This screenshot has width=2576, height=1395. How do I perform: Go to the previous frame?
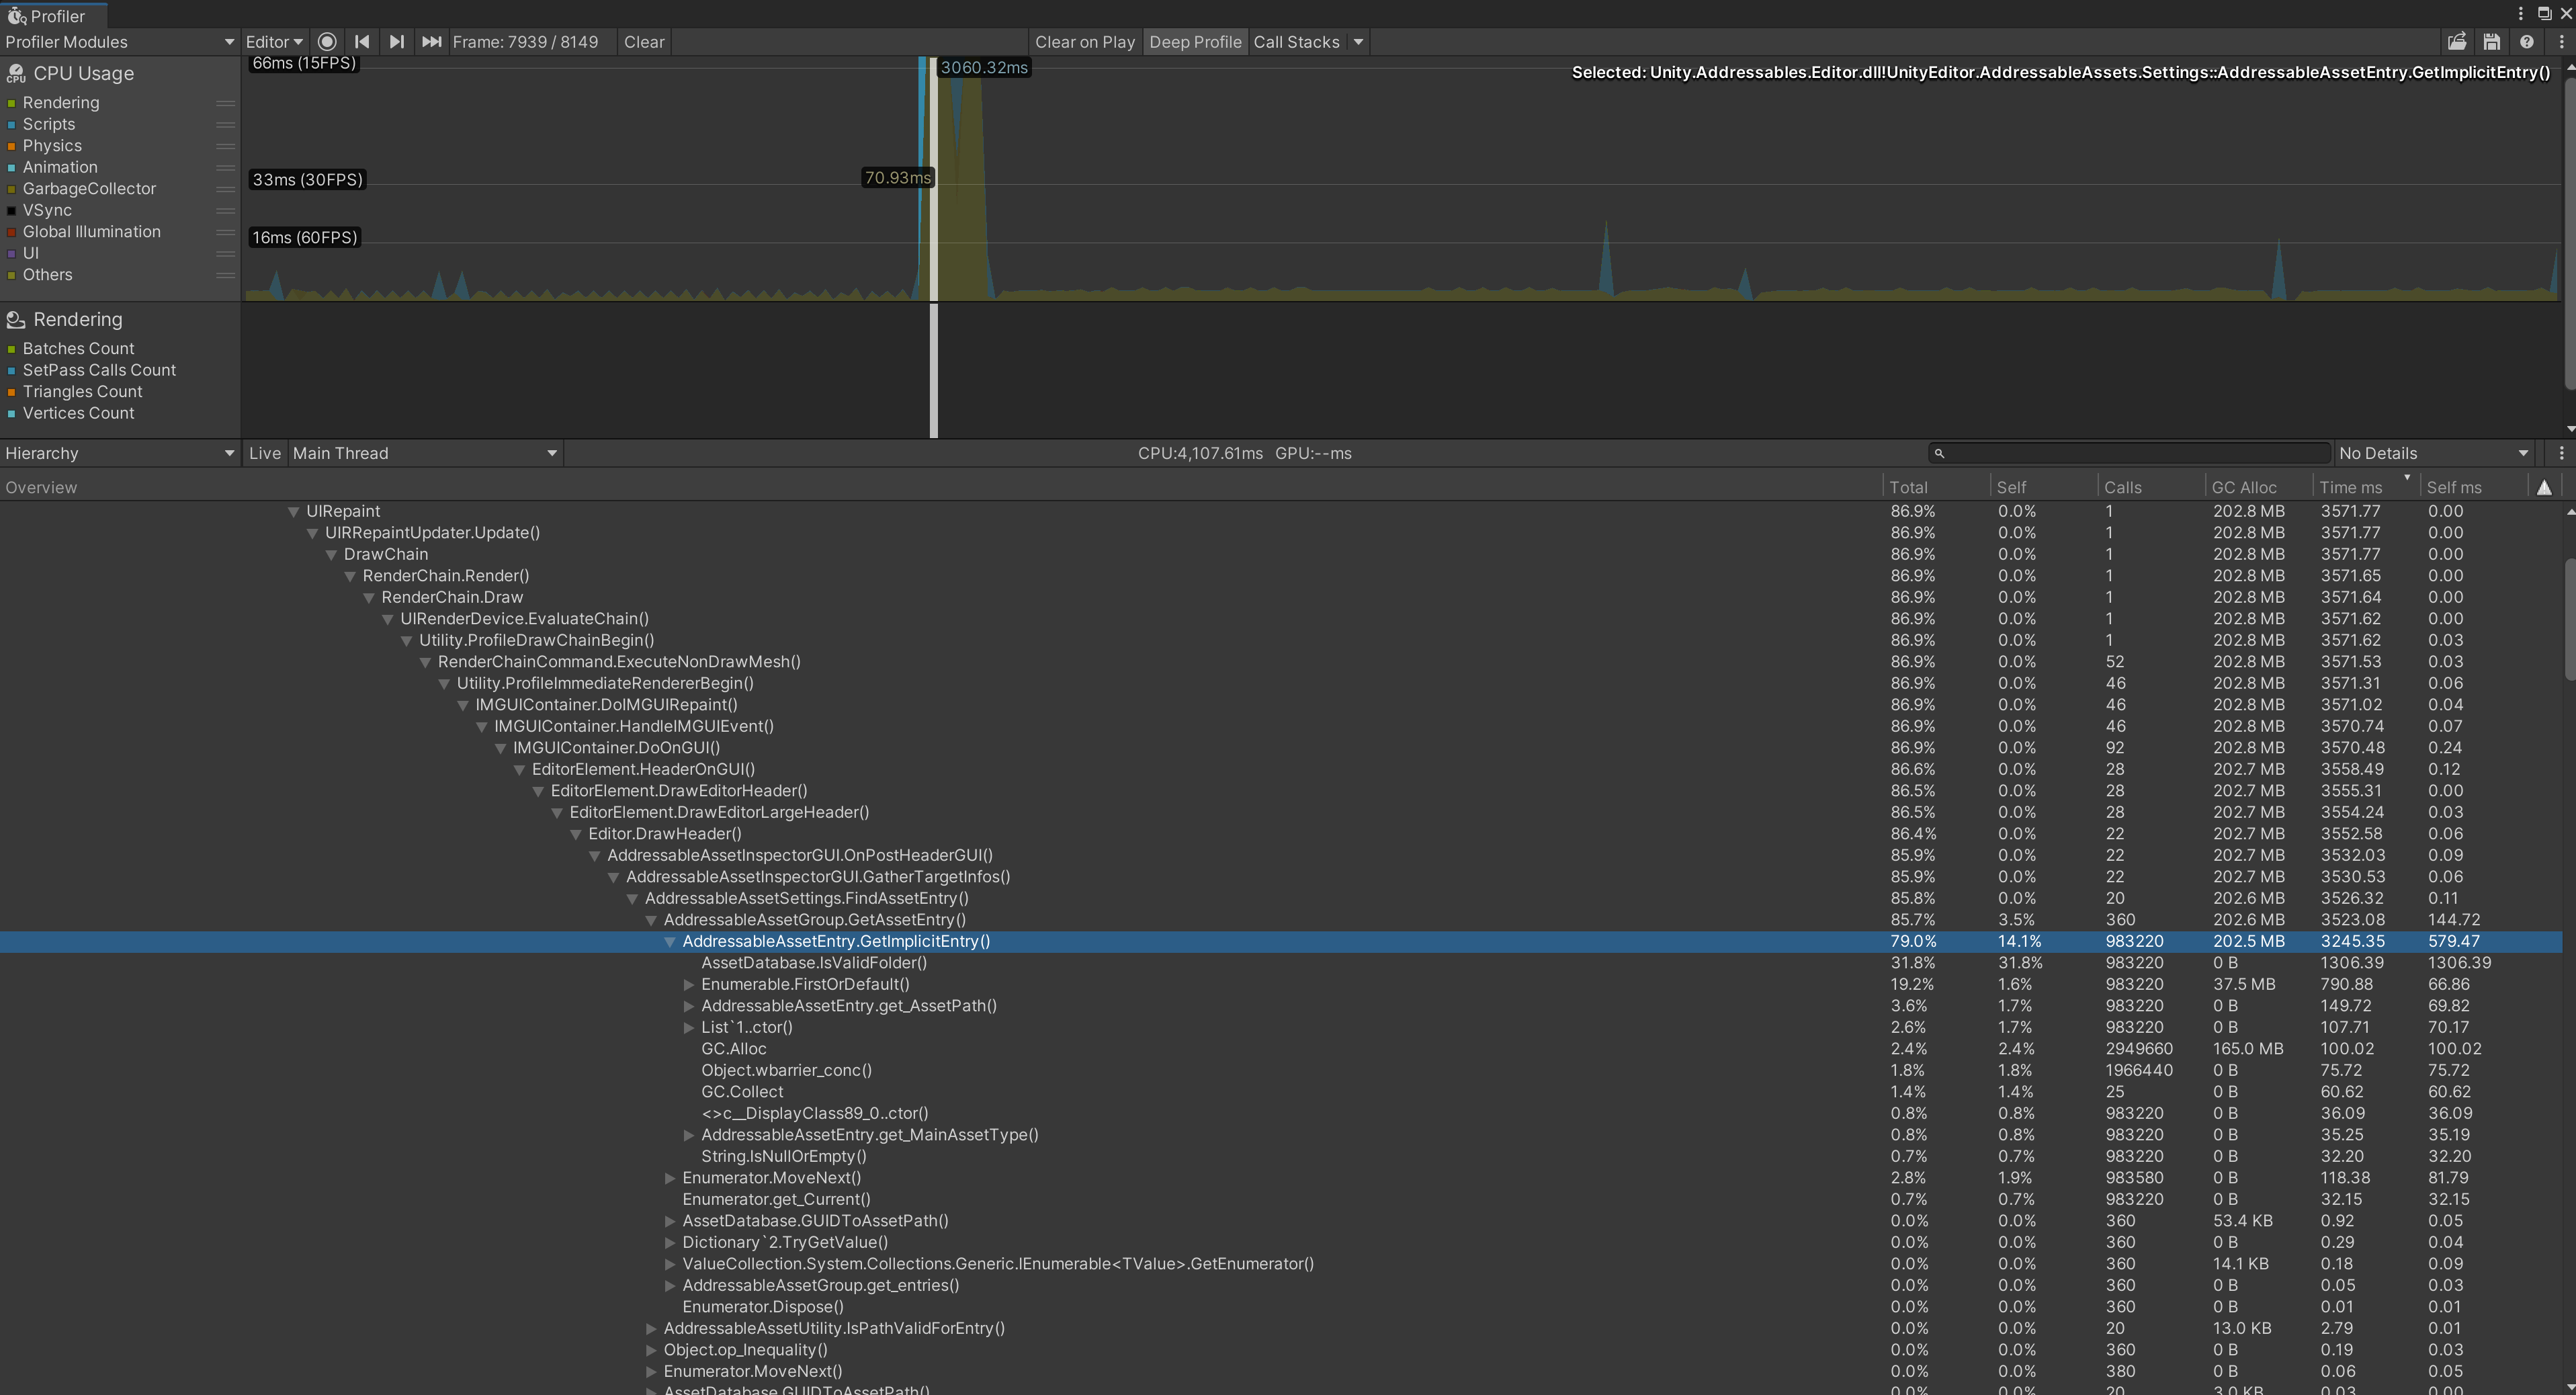tap(362, 42)
